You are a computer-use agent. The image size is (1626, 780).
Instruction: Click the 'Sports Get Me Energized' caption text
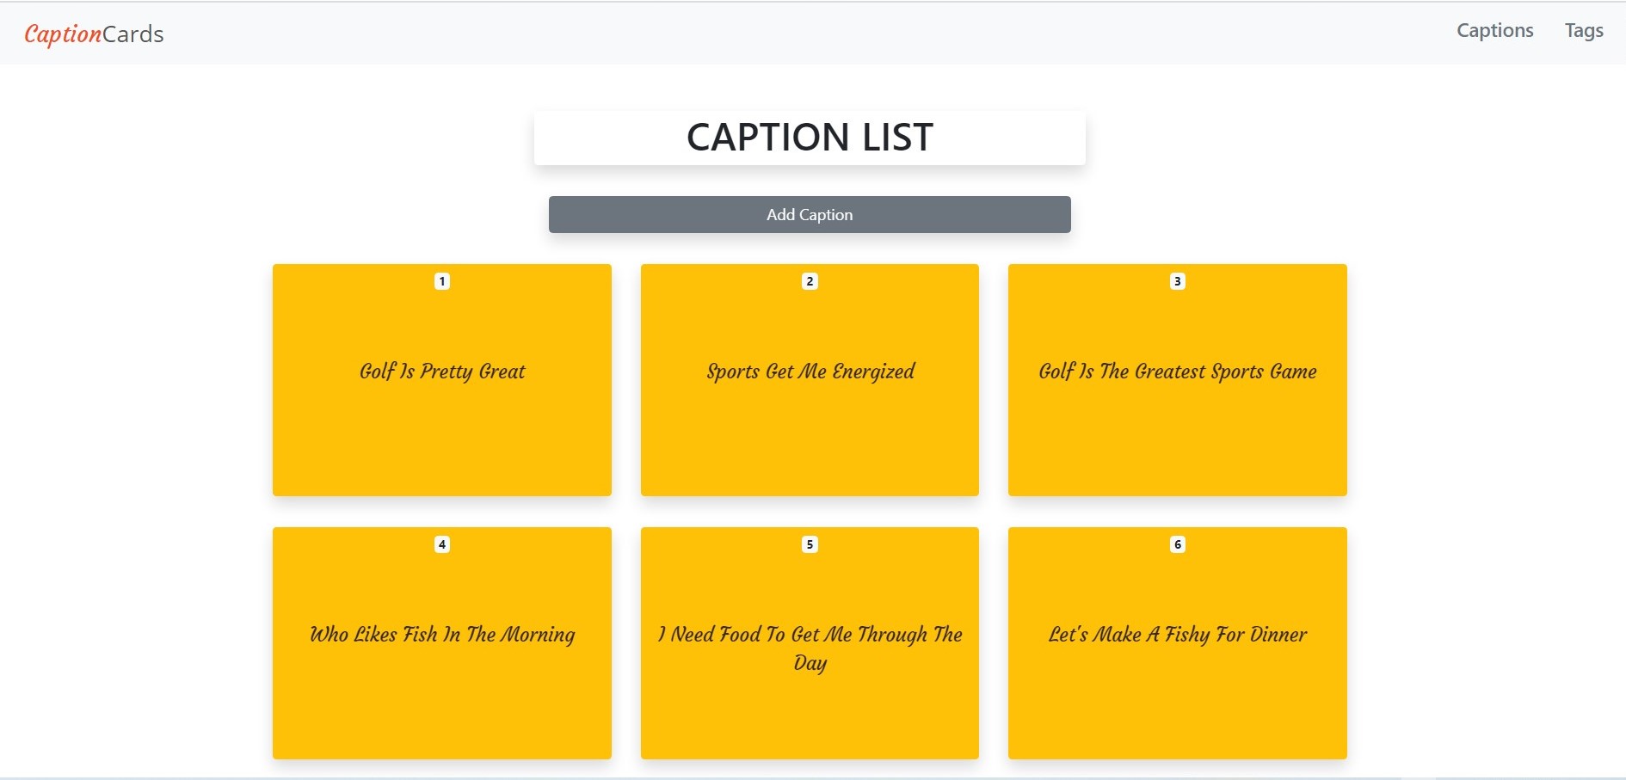(810, 372)
